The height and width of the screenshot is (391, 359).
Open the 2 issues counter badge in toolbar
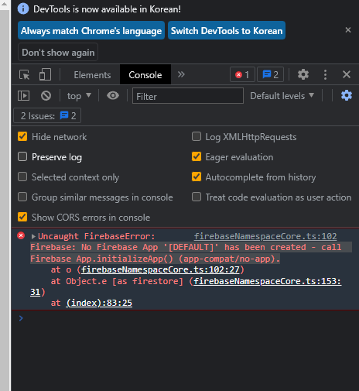point(270,74)
